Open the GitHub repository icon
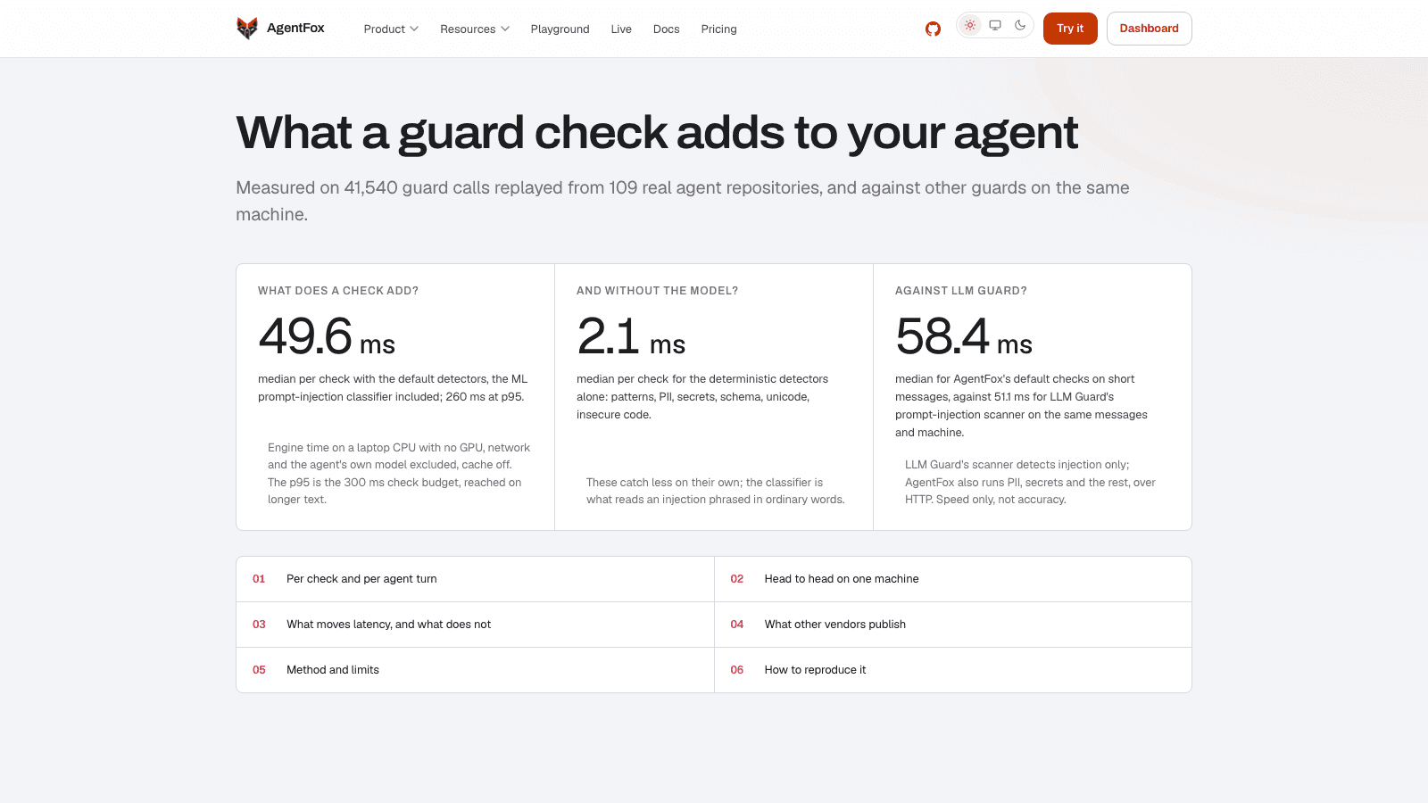The width and height of the screenshot is (1428, 803). (933, 29)
